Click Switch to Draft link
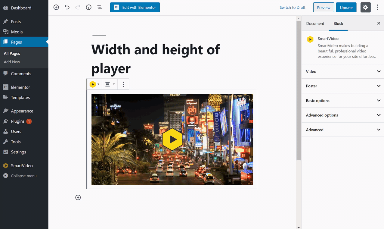Viewport: 384px width, 229px height. [293, 8]
